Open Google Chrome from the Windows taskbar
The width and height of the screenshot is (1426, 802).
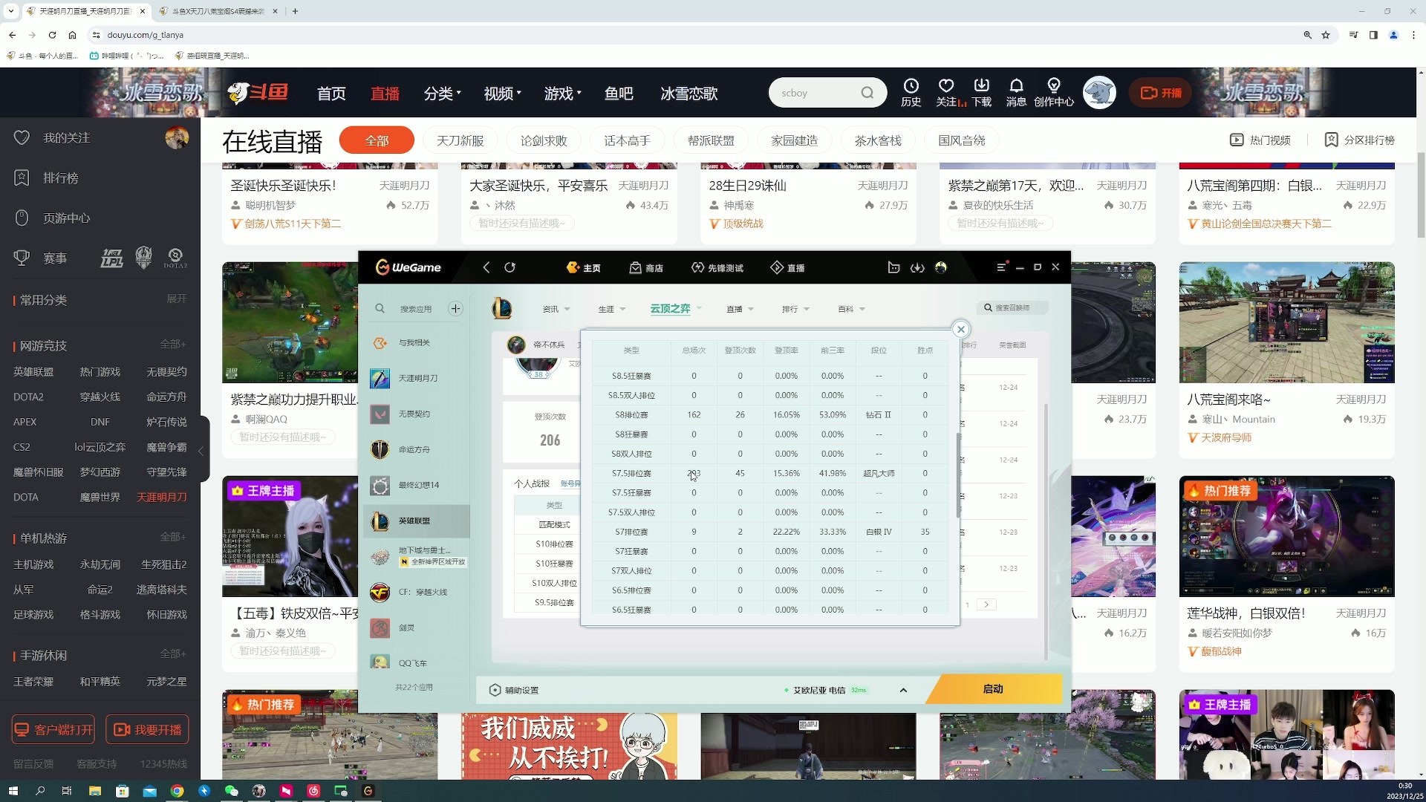click(x=177, y=791)
